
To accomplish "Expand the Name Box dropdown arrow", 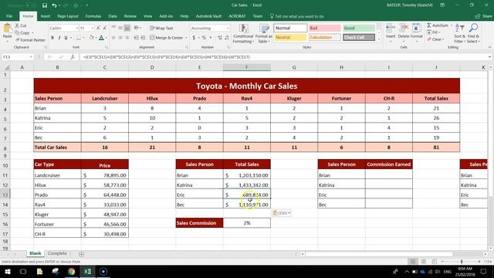I will click(31, 57).
